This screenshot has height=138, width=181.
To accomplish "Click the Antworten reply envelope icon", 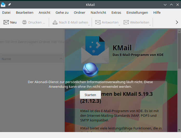I will tap(98, 22).
